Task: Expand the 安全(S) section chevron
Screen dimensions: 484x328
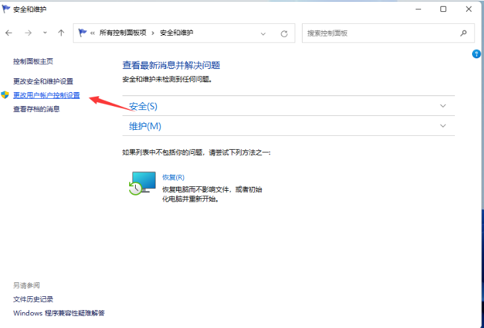Action: pyautogui.click(x=443, y=106)
